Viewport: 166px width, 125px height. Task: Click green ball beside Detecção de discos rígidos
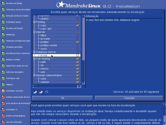[3, 16]
